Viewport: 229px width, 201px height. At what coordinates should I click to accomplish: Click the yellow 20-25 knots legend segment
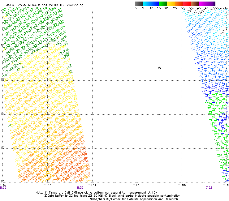point(171,4)
